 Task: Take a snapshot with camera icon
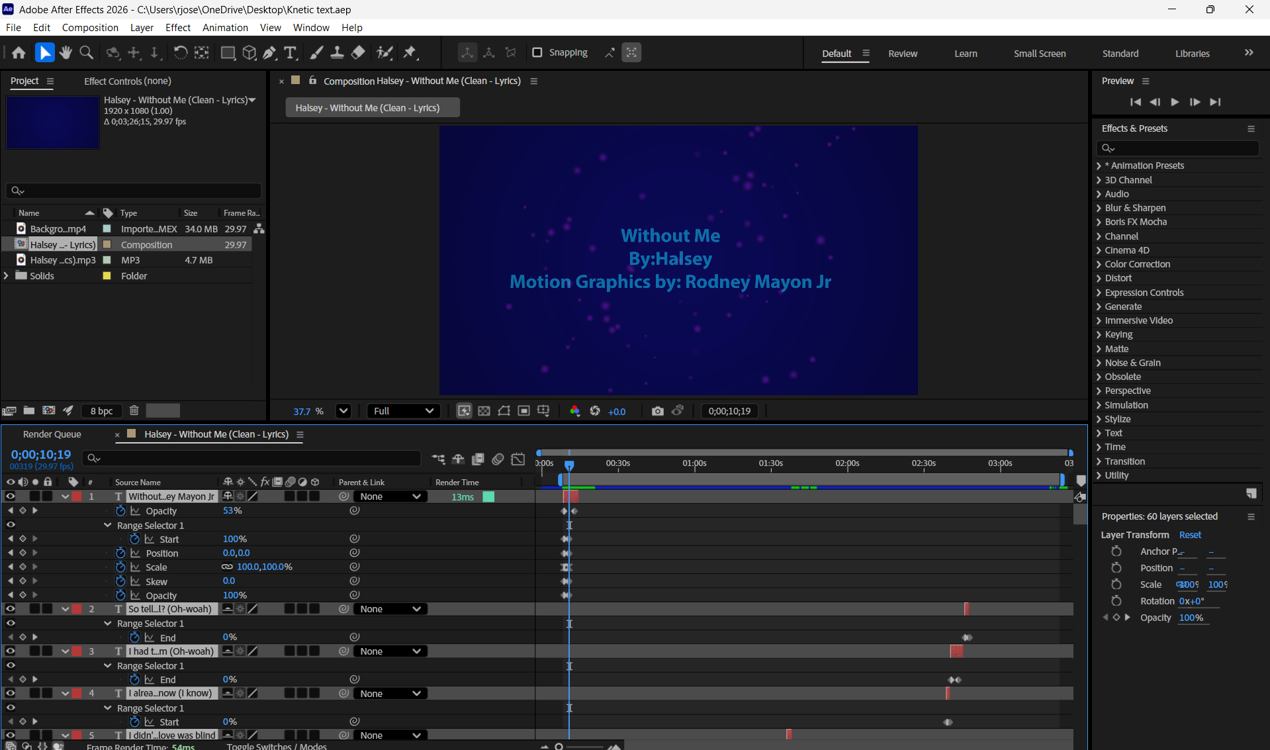[x=657, y=411]
